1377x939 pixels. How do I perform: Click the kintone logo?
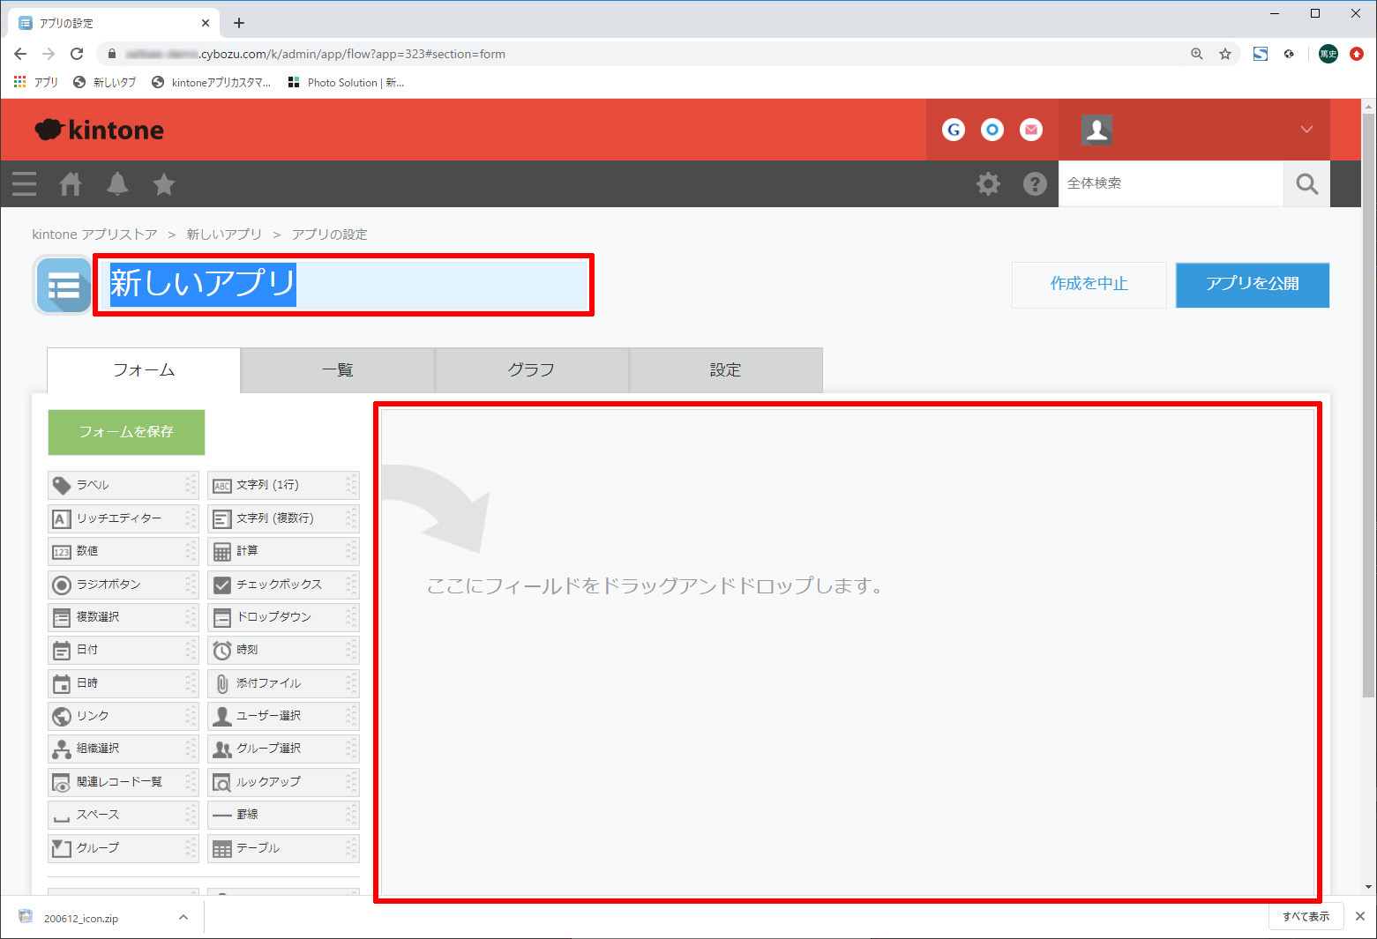99,130
